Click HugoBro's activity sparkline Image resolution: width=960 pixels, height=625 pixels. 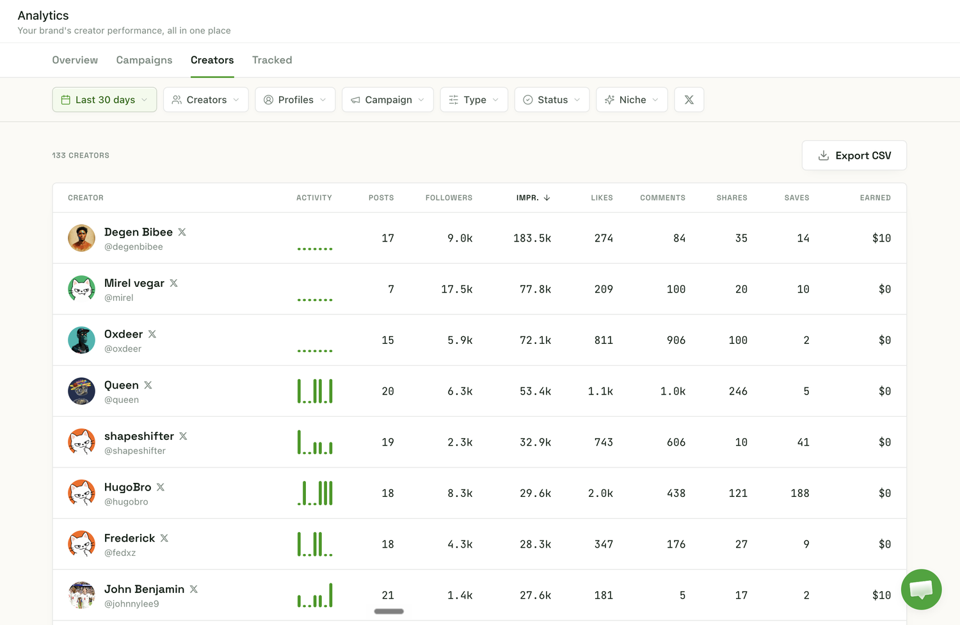tap(315, 493)
